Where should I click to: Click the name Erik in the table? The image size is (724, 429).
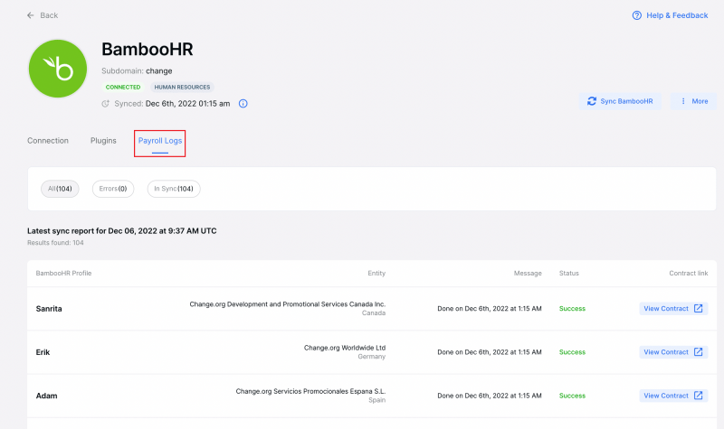pos(43,352)
